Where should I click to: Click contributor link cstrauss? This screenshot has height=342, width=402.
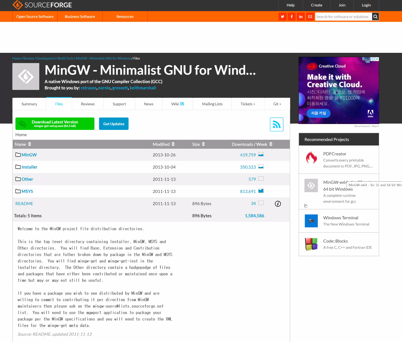88,88
